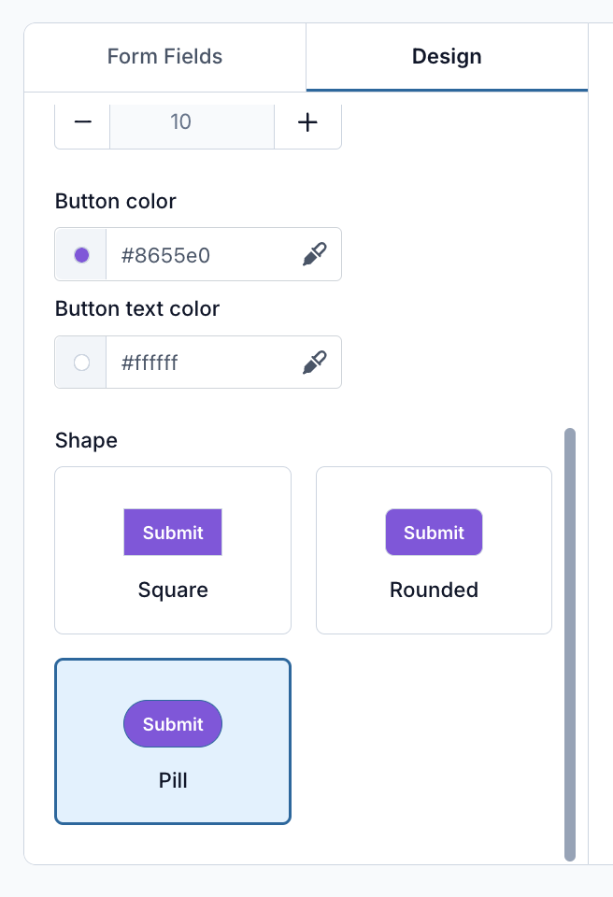Screen dimensions: 613x897
Task: Select the Rounded shape option
Action: click(x=434, y=550)
